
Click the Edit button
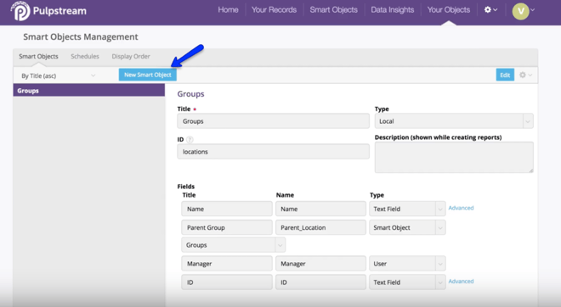505,75
